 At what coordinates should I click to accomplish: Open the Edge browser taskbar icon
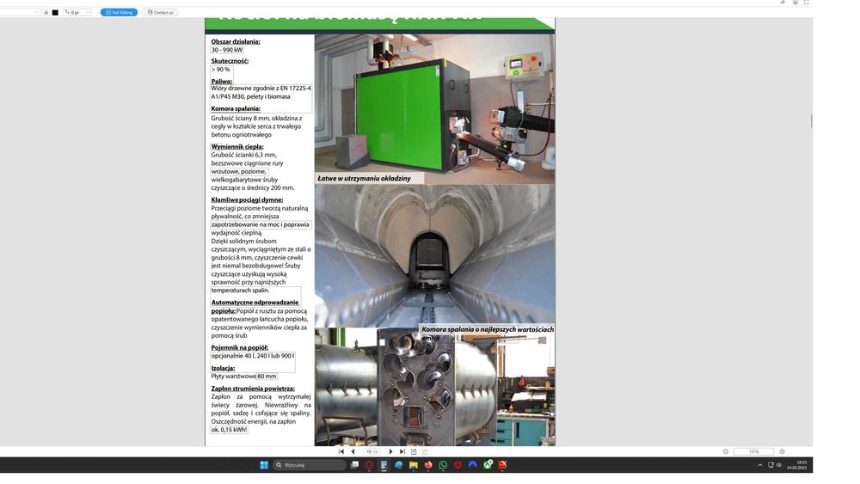click(399, 465)
